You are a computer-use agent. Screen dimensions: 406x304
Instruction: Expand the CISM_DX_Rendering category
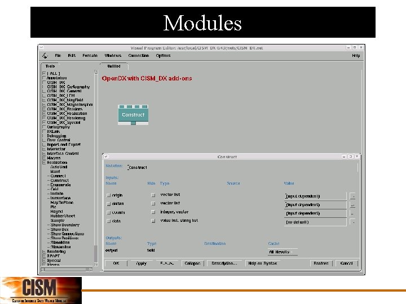(44, 118)
